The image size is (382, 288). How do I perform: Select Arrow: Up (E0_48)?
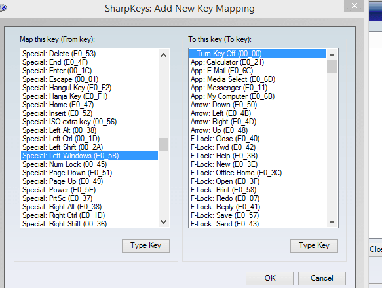(258, 130)
